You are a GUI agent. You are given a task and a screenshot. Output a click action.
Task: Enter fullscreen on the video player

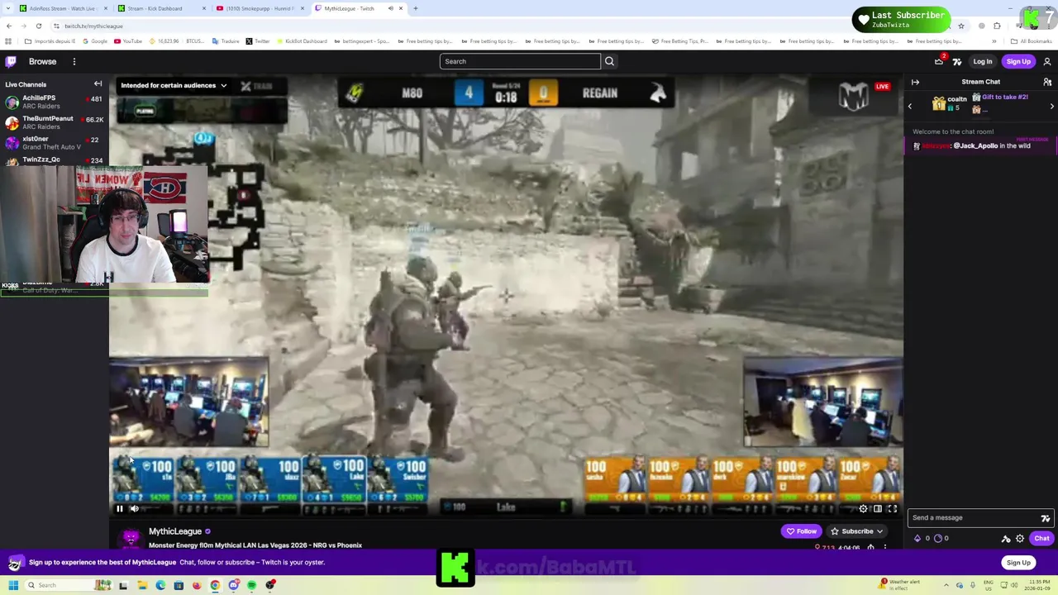(893, 509)
